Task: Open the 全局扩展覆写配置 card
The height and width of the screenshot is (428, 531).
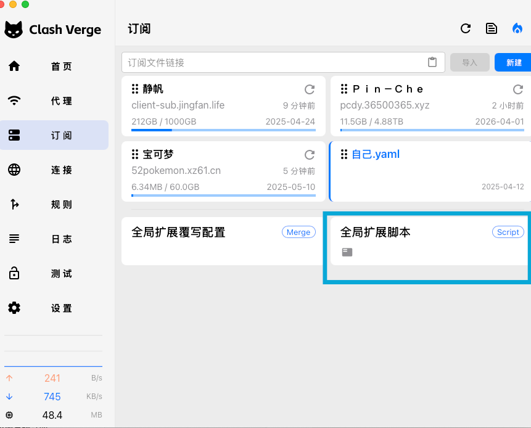Action: click(x=223, y=241)
